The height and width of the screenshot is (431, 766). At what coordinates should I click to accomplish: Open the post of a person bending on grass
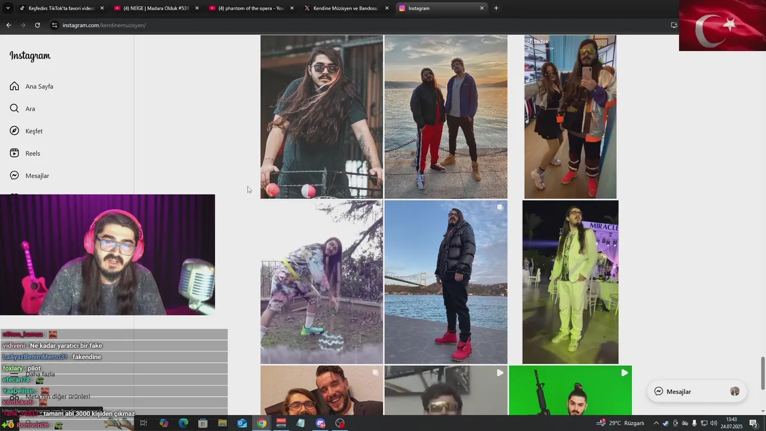[x=321, y=282]
